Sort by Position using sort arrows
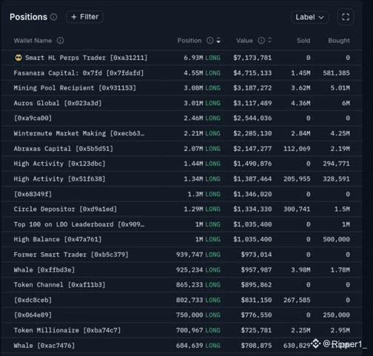The width and height of the screenshot is (373, 356). pos(218,41)
